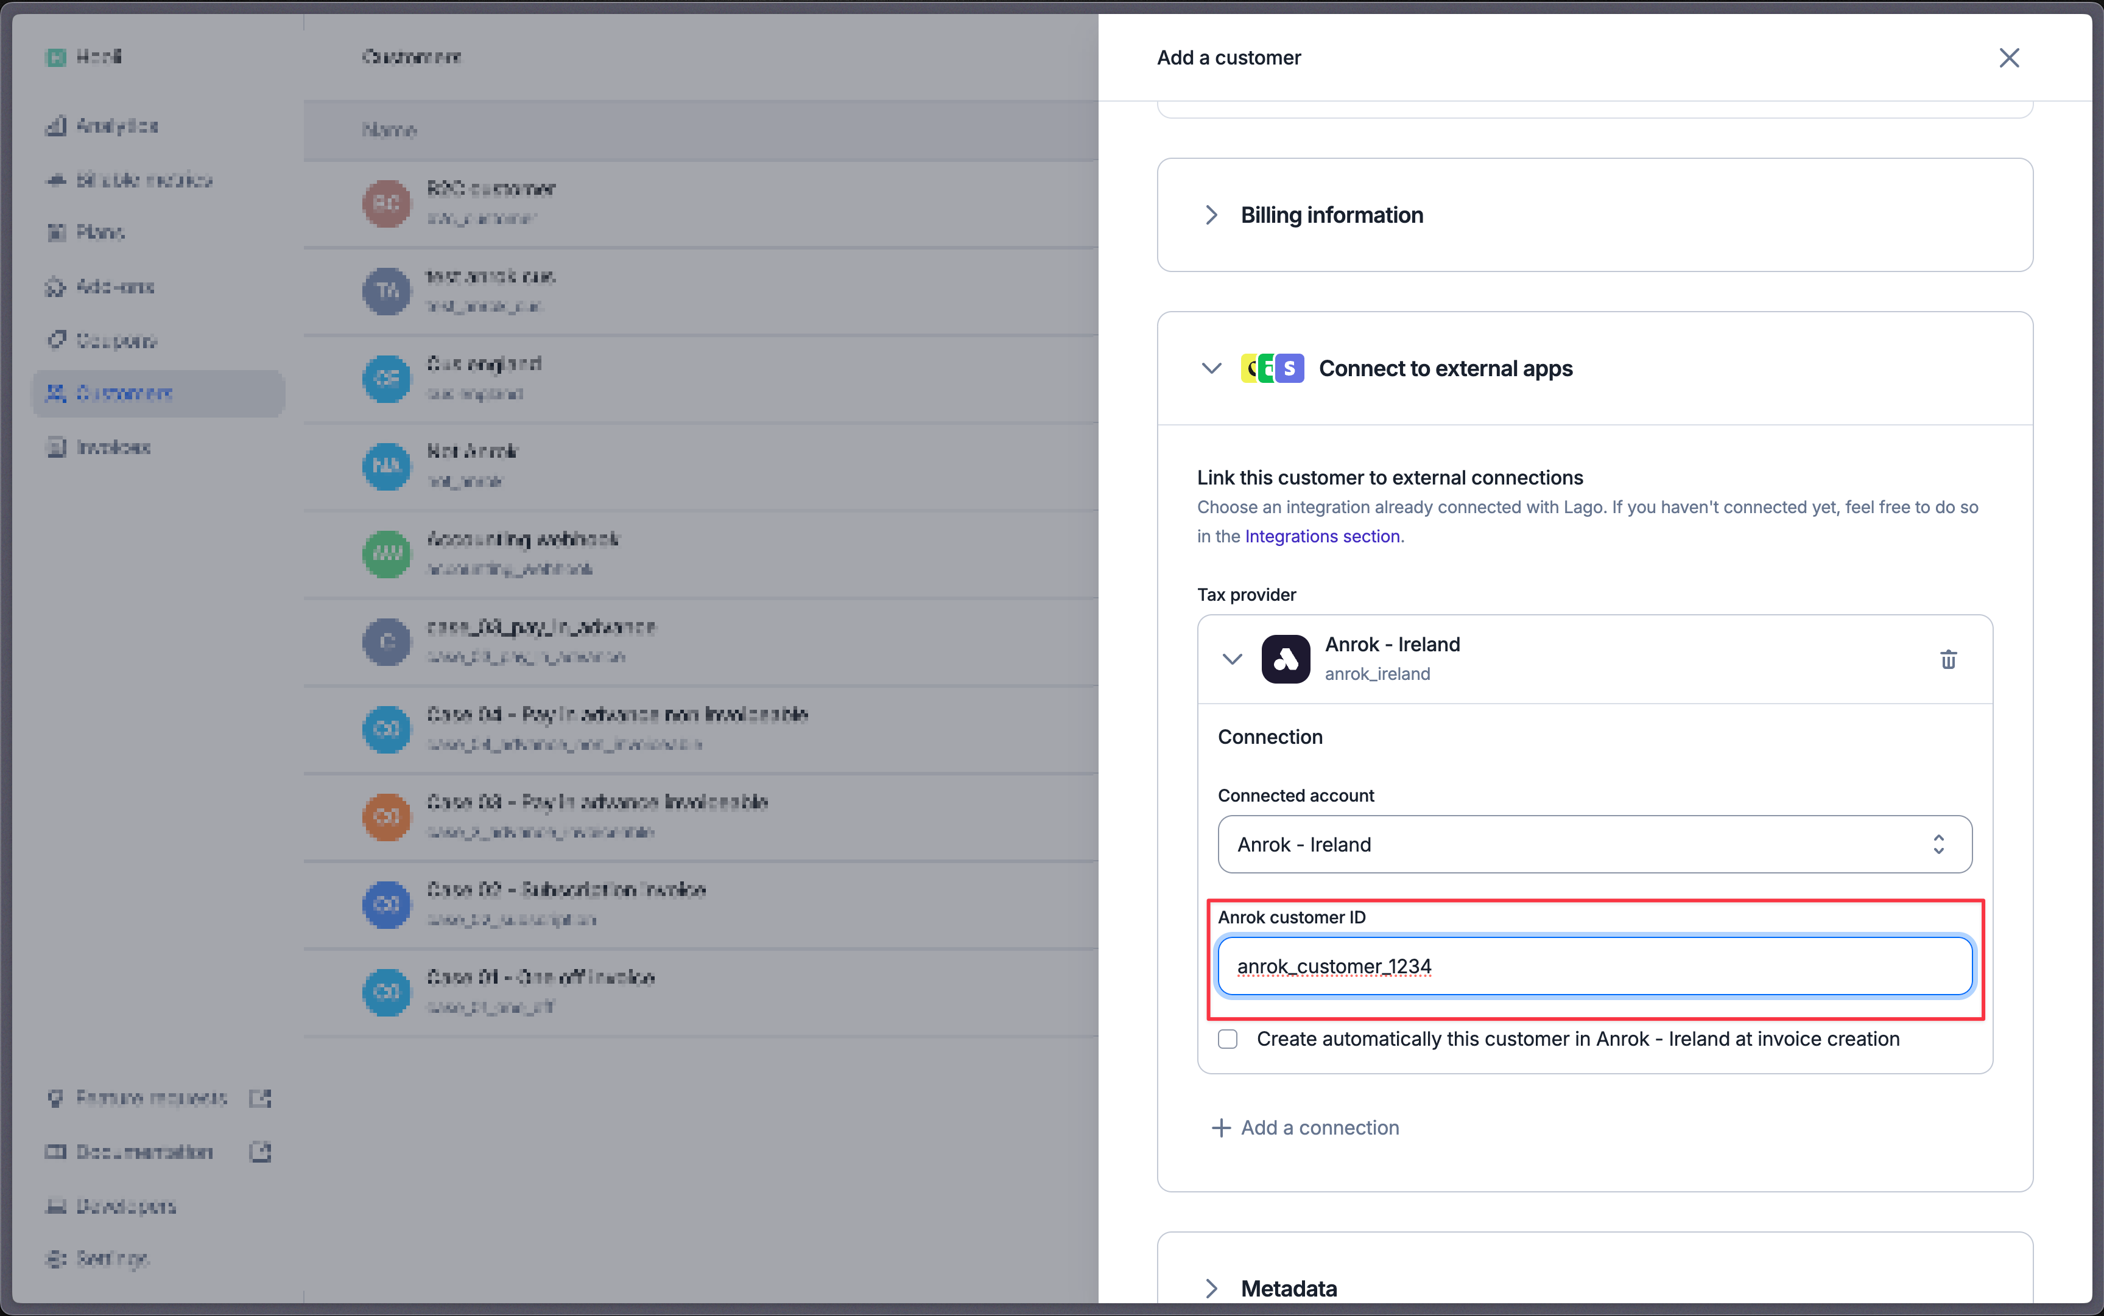
Task: Click the external apps integration logos icon
Action: point(1272,368)
